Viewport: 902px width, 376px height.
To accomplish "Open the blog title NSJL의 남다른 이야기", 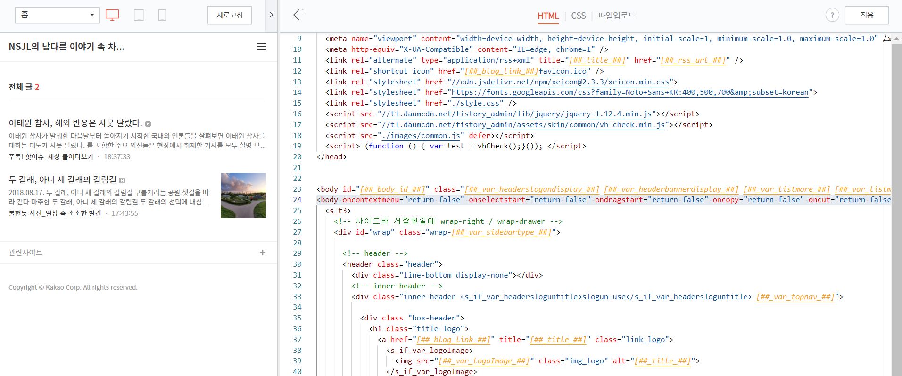I will coord(66,47).
